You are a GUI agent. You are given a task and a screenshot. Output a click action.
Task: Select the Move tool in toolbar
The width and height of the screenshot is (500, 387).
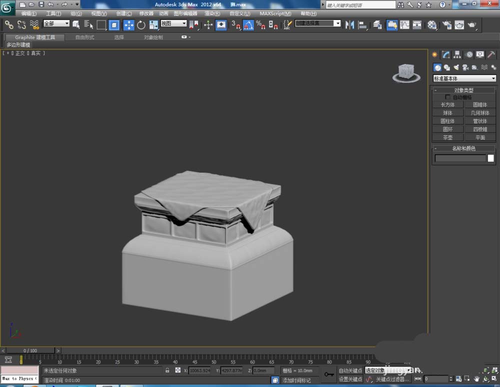(128, 24)
